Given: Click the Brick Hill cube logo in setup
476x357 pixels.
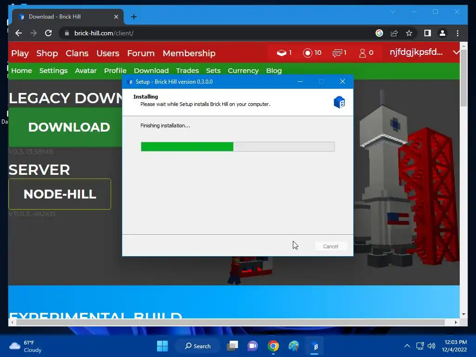Looking at the screenshot, I should coord(339,102).
